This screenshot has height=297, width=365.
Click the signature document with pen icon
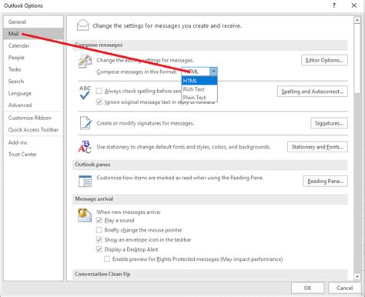[x=85, y=123]
